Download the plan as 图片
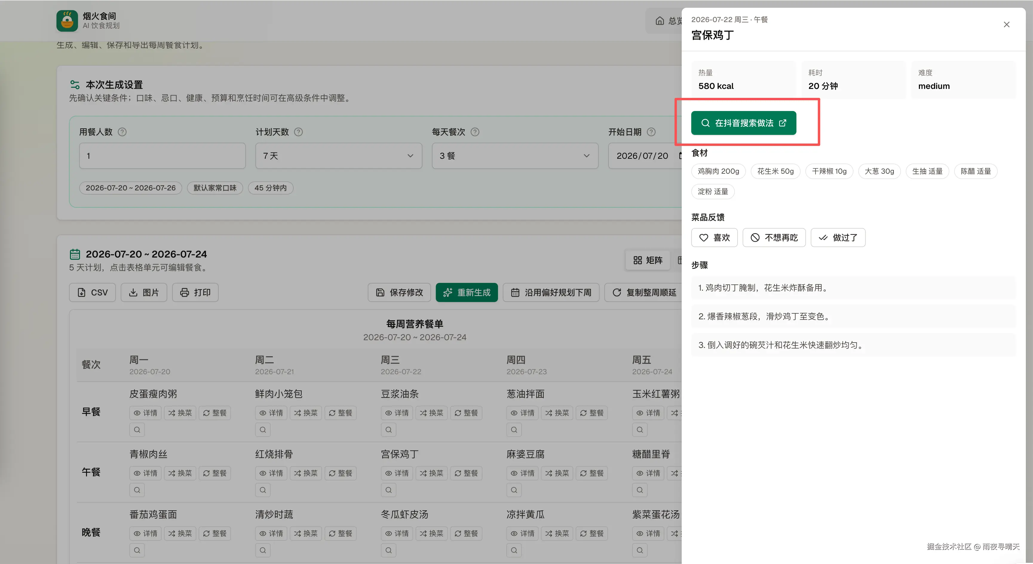The height and width of the screenshot is (564, 1033). pyautogui.click(x=144, y=292)
